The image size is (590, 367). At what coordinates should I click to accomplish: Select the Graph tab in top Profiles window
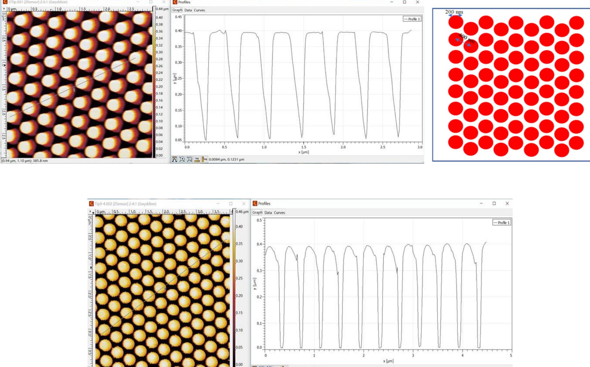(x=177, y=10)
